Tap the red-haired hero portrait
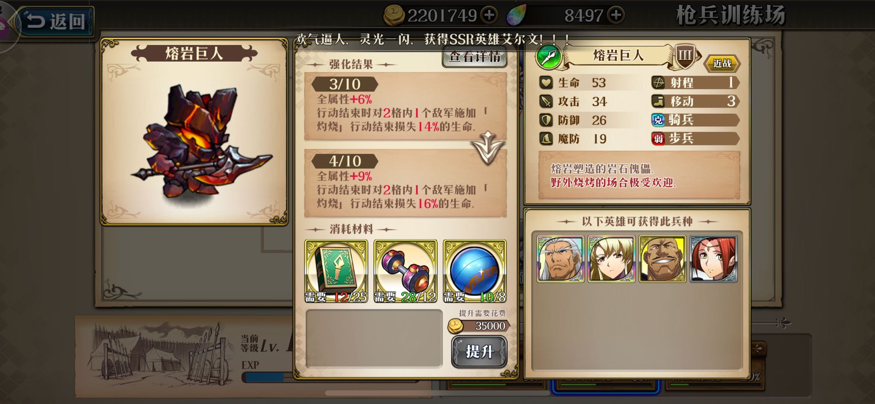 pos(714,259)
